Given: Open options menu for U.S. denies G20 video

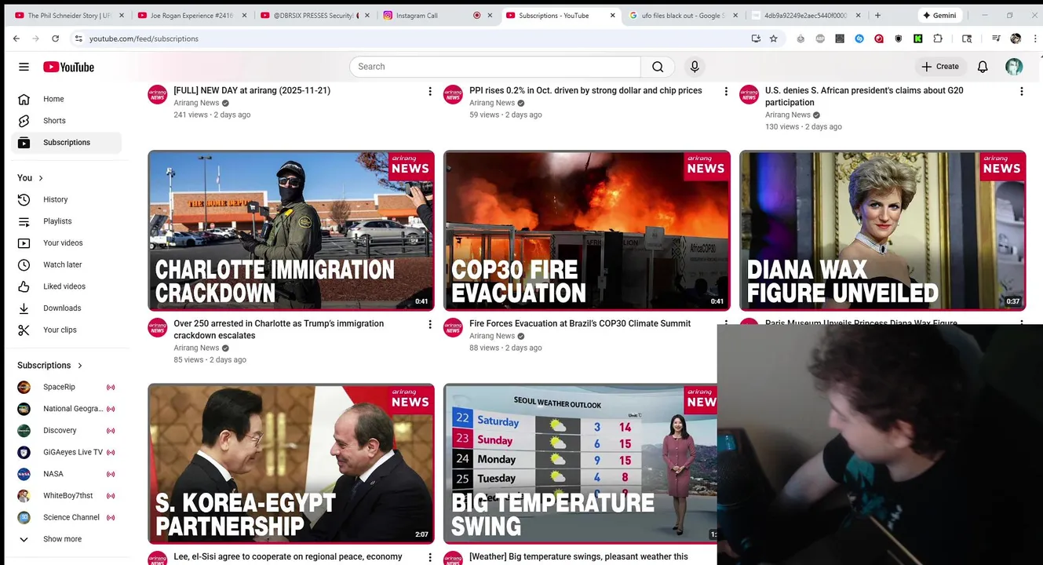Looking at the screenshot, I should [x=1021, y=92].
